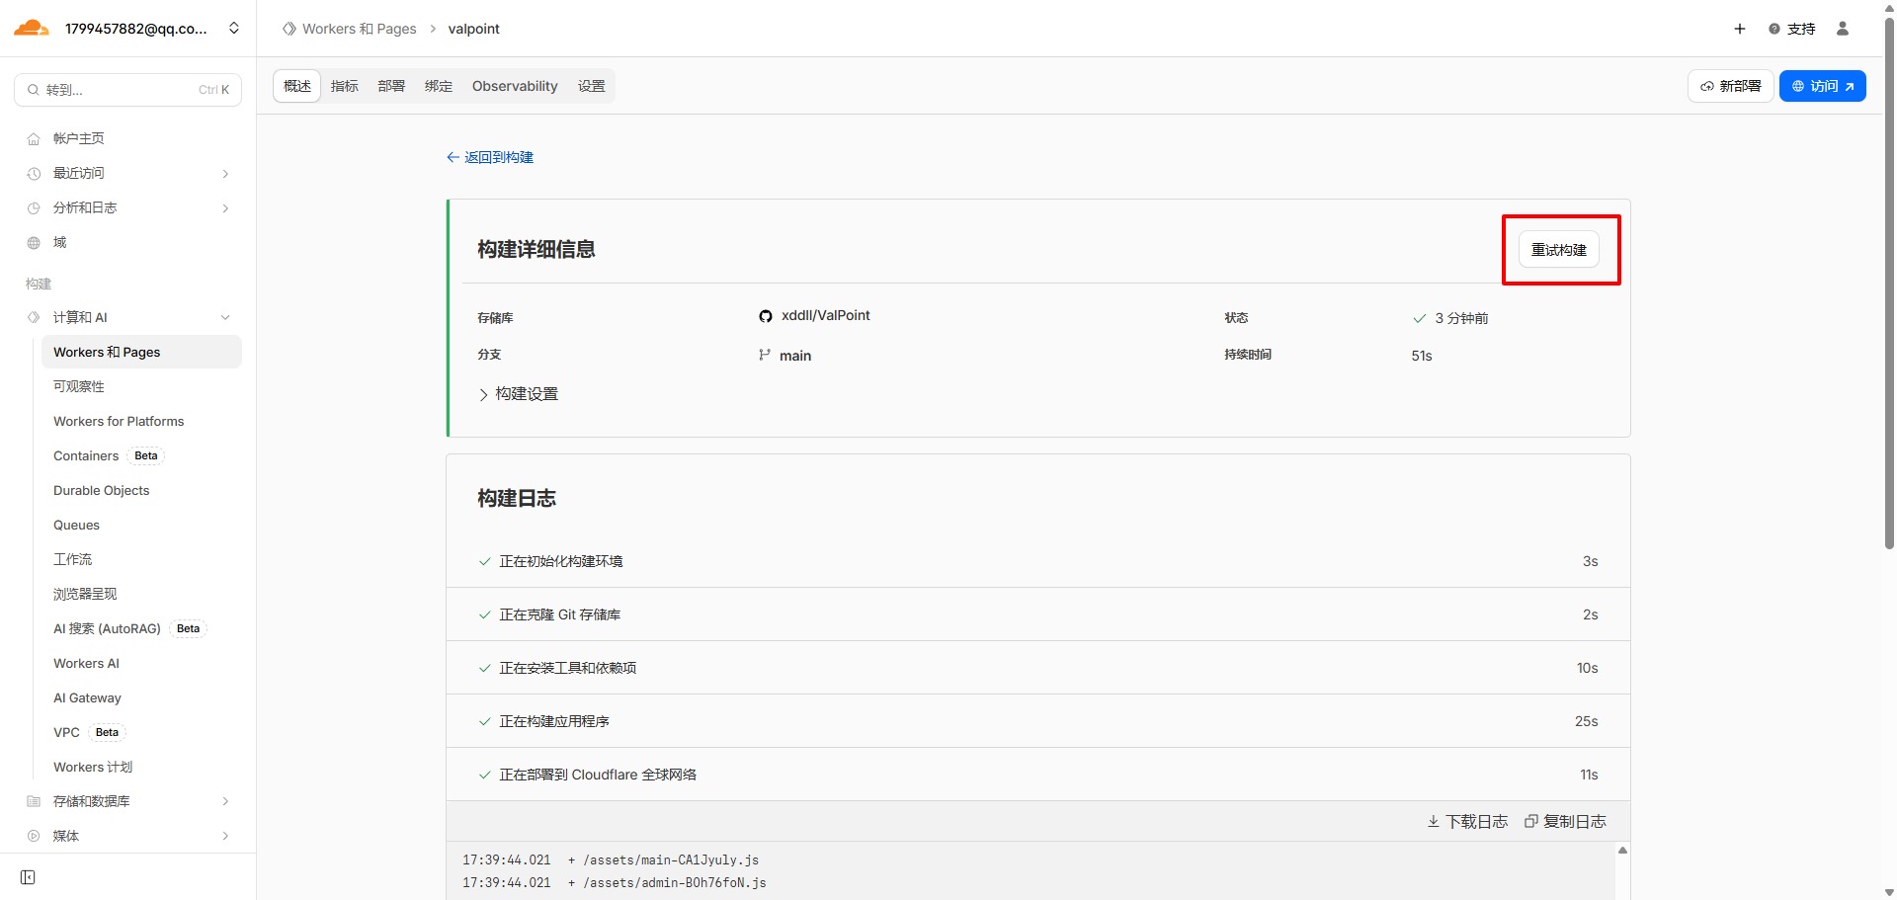Open the user profile icon
Viewport: 1897px width, 900px height.
(x=1843, y=29)
